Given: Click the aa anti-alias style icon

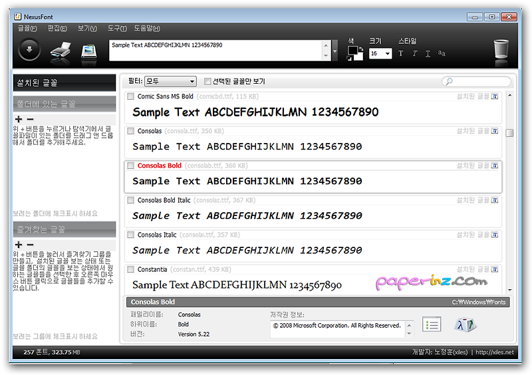Looking at the screenshot, I should click(442, 53).
